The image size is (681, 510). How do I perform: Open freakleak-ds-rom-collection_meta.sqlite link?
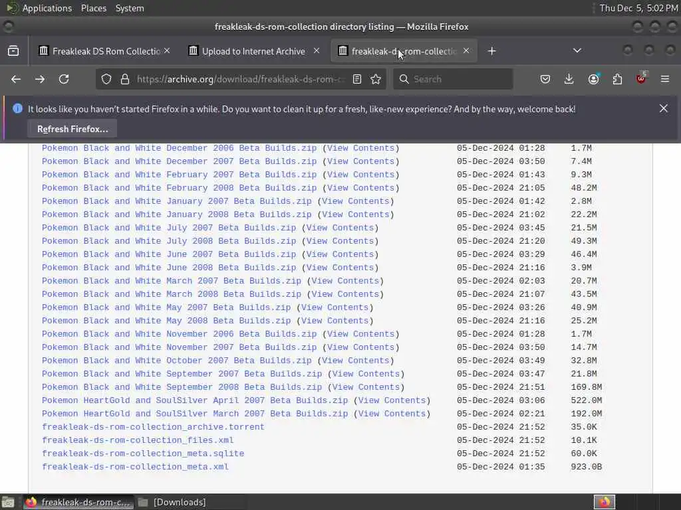coord(143,454)
